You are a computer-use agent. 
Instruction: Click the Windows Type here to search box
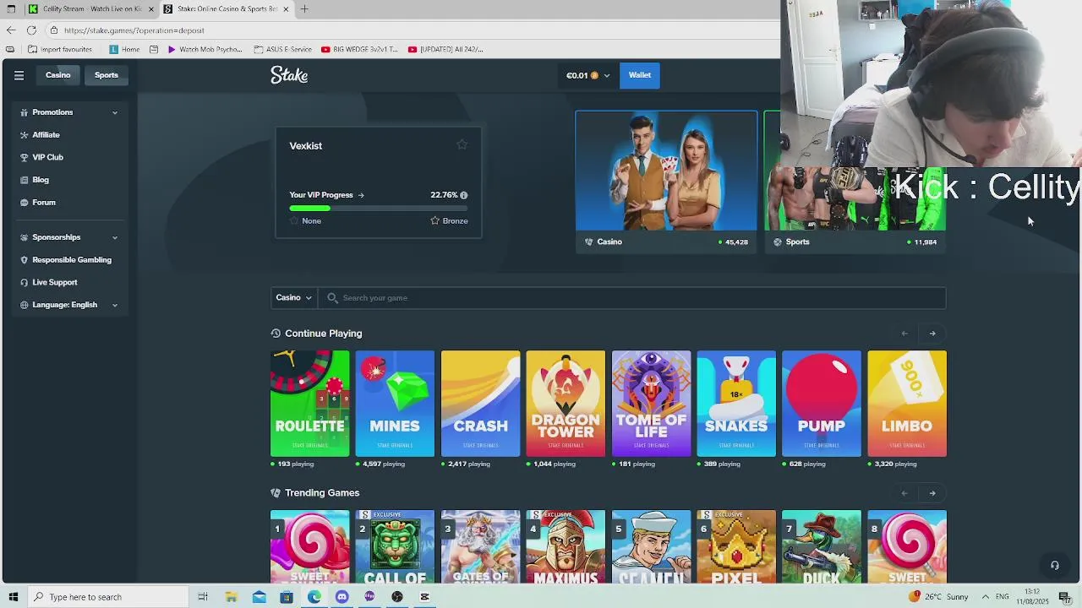(x=109, y=597)
